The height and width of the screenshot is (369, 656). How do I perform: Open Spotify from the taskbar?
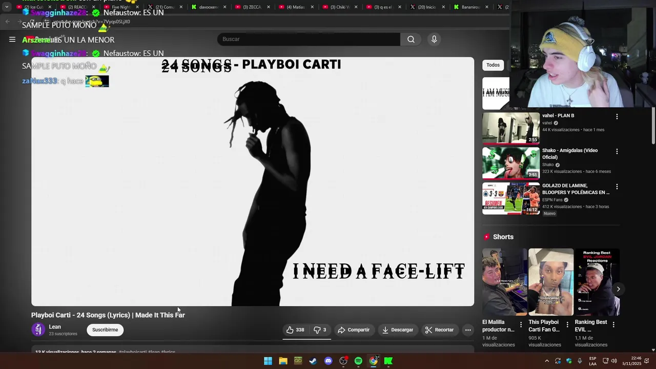[358, 361]
